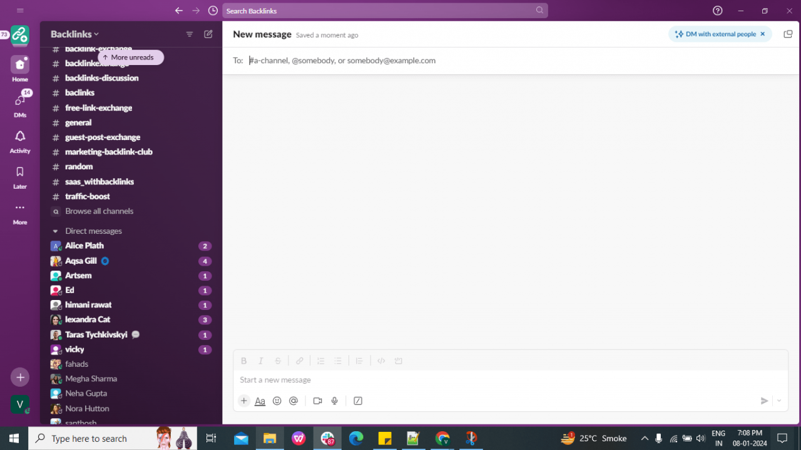The width and height of the screenshot is (801, 450).
Task: Open history clock icon in top bar
Action: click(213, 11)
